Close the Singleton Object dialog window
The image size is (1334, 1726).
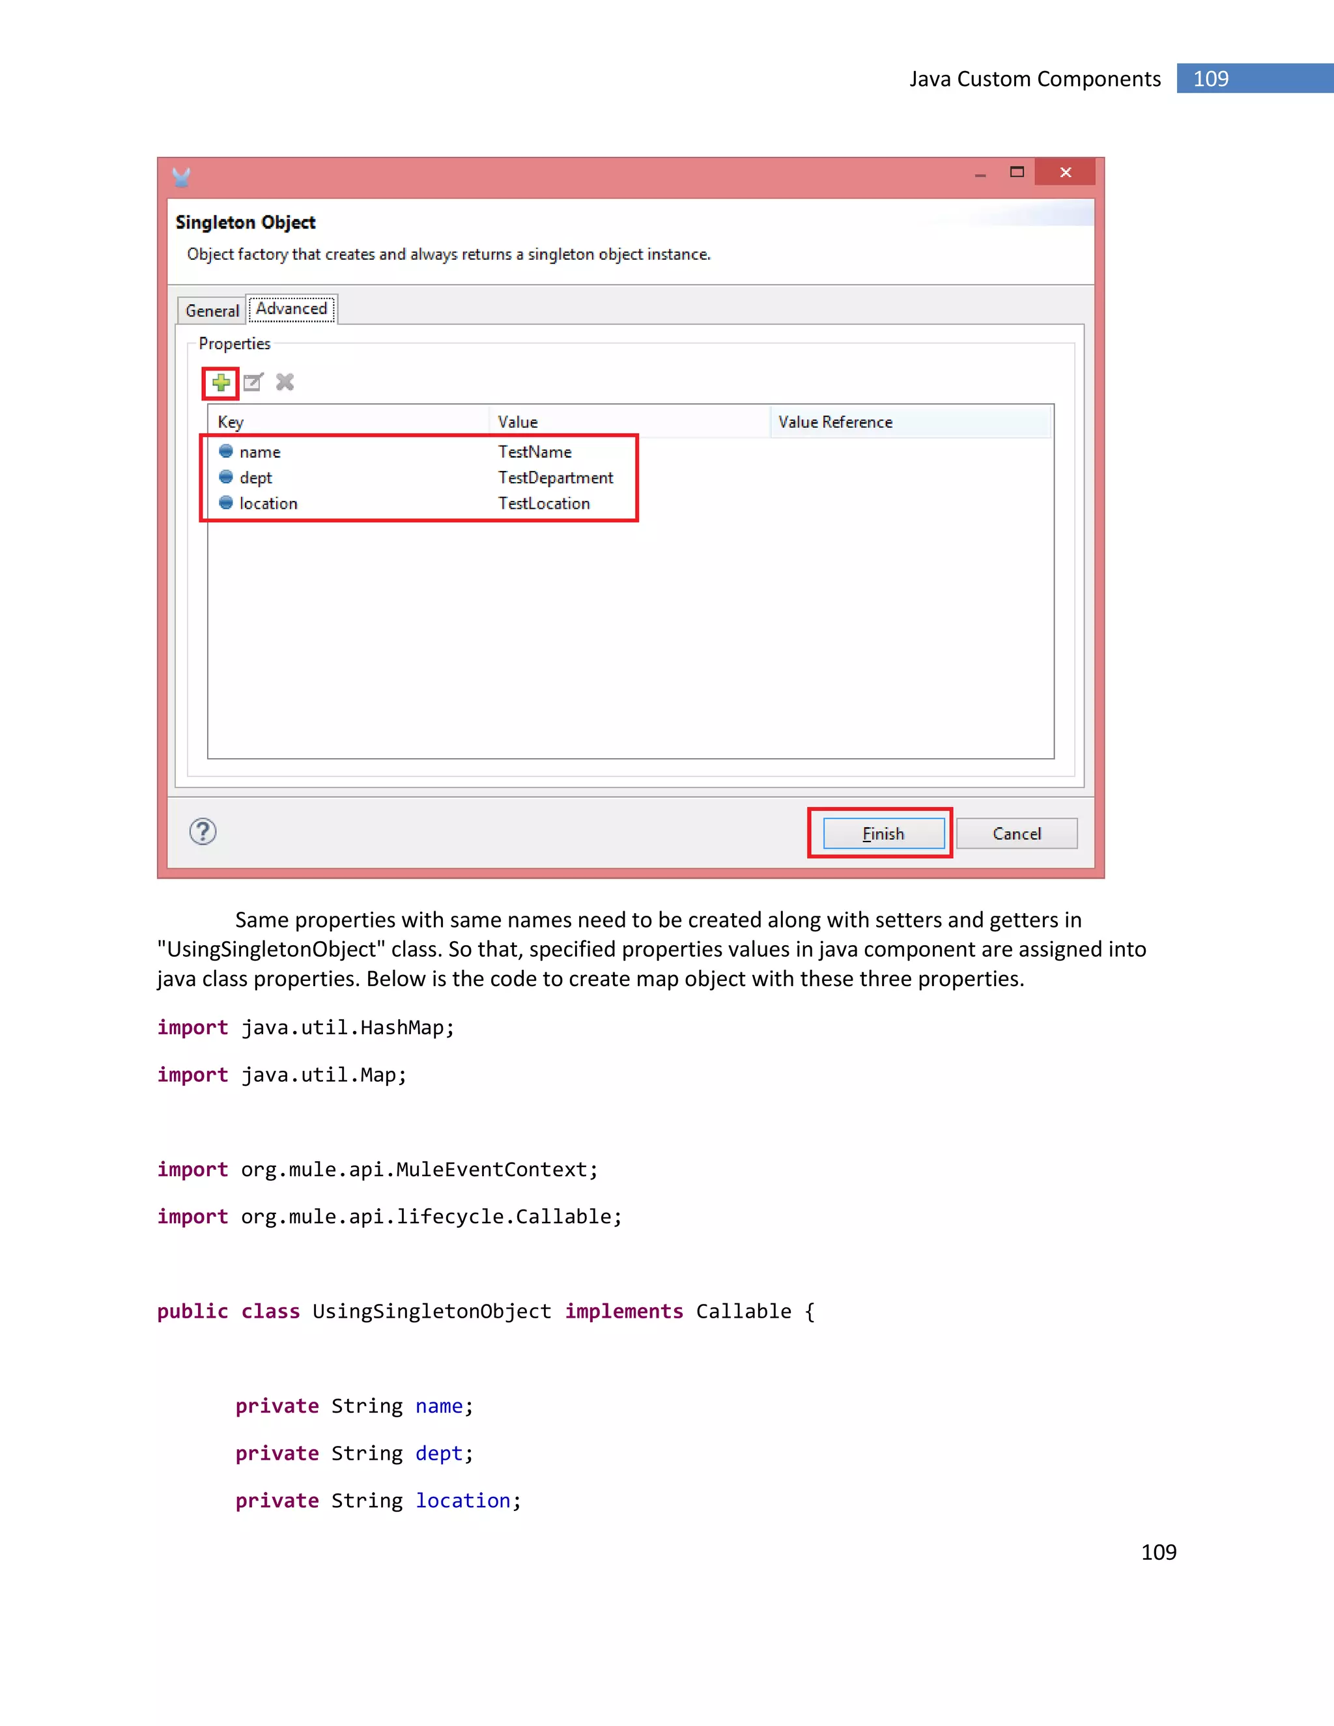coord(1065,173)
